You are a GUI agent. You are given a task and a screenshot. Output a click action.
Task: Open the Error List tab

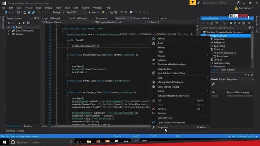pyautogui.click(x=10, y=131)
